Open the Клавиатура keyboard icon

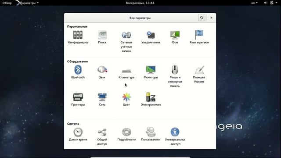126,71
